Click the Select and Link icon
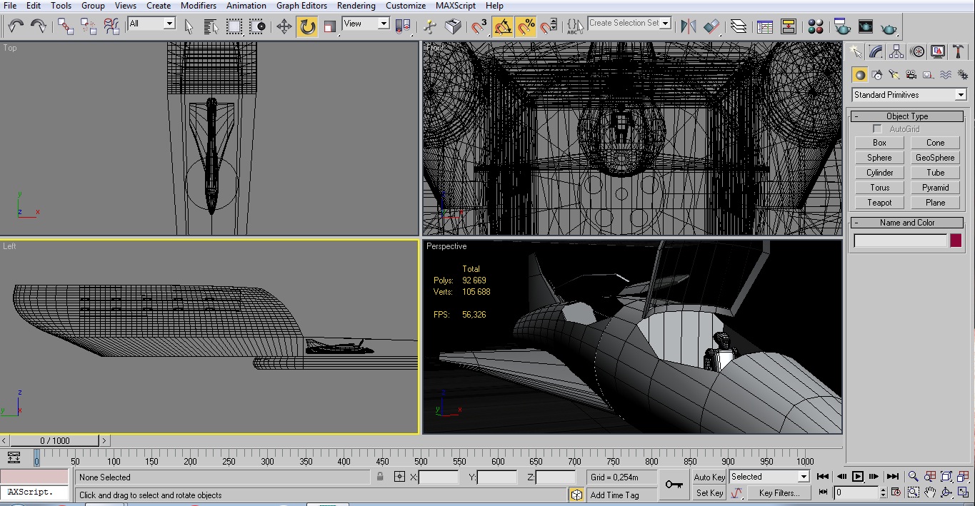The height and width of the screenshot is (506, 975). (x=66, y=27)
